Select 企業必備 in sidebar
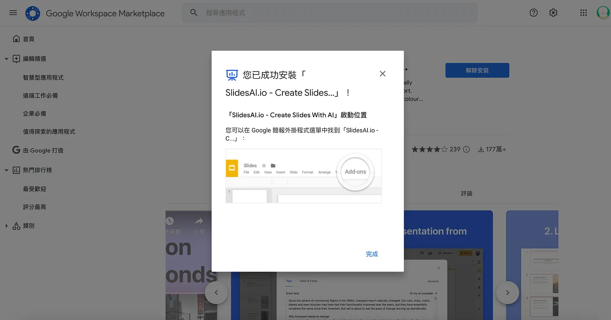Viewport: 611px width, 320px height. pyautogui.click(x=34, y=114)
